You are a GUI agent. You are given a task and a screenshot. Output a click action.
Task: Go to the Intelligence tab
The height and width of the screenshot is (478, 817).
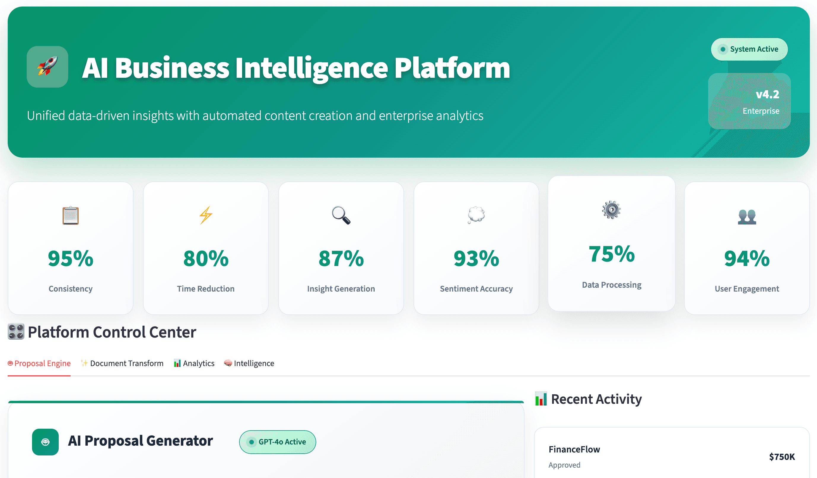click(x=249, y=363)
